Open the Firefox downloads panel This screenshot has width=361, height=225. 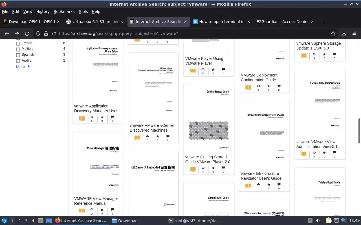pyautogui.click(x=344, y=33)
